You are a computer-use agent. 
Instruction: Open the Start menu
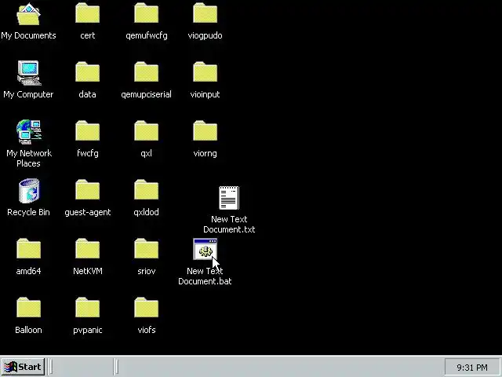[23, 367]
